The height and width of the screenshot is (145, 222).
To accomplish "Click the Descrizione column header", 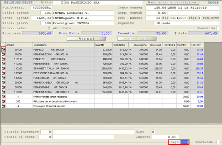I will [61, 45].
